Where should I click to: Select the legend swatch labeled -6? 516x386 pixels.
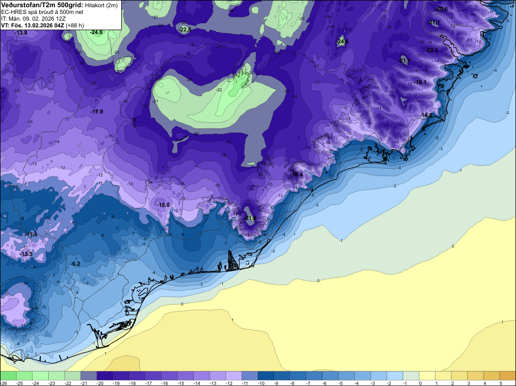pyautogui.click(x=331, y=376)
